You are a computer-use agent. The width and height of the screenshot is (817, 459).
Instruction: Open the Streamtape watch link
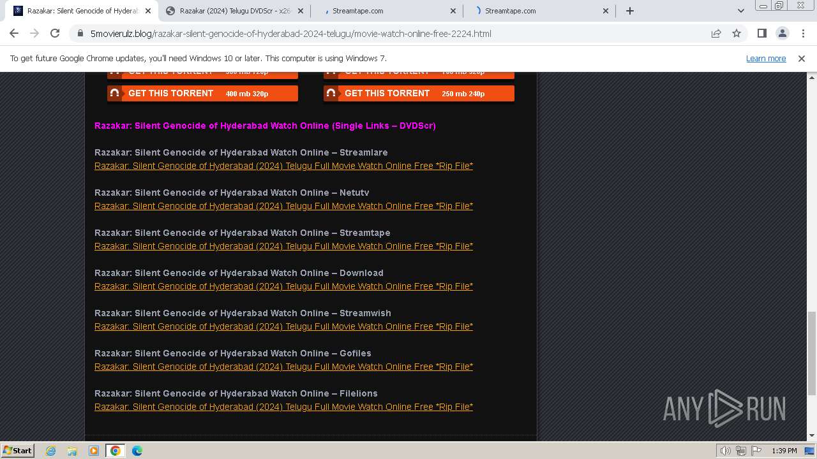283,246
